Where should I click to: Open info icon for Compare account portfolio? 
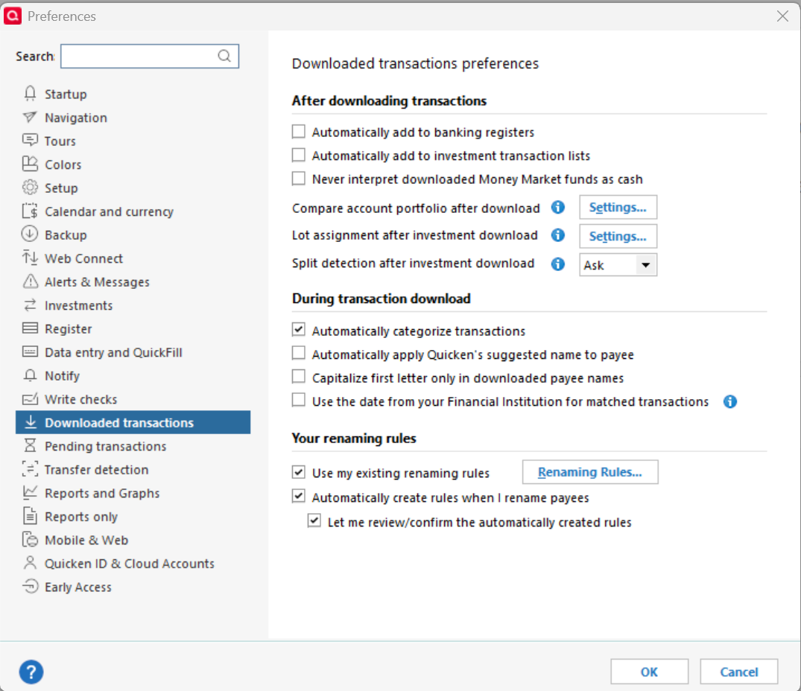click(x=558, y=207)
